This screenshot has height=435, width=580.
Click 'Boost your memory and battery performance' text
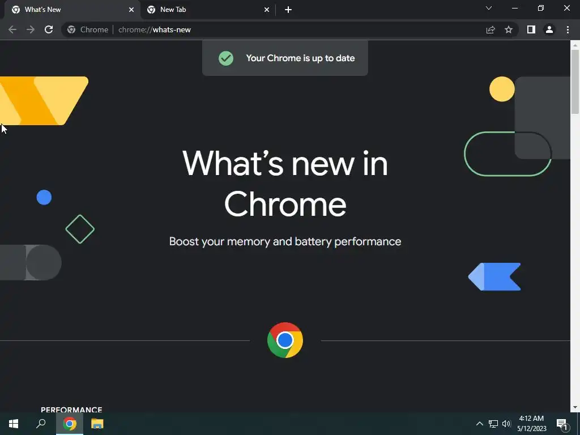coord(285,241)
